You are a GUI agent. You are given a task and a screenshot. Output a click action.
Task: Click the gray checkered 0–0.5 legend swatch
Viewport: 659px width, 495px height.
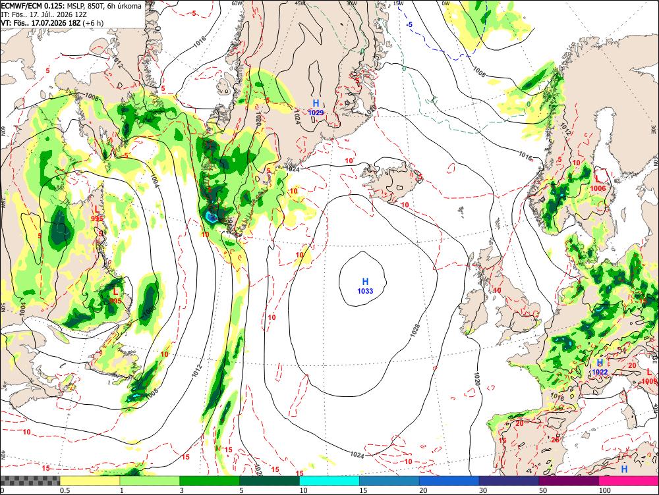pos(30,481)
